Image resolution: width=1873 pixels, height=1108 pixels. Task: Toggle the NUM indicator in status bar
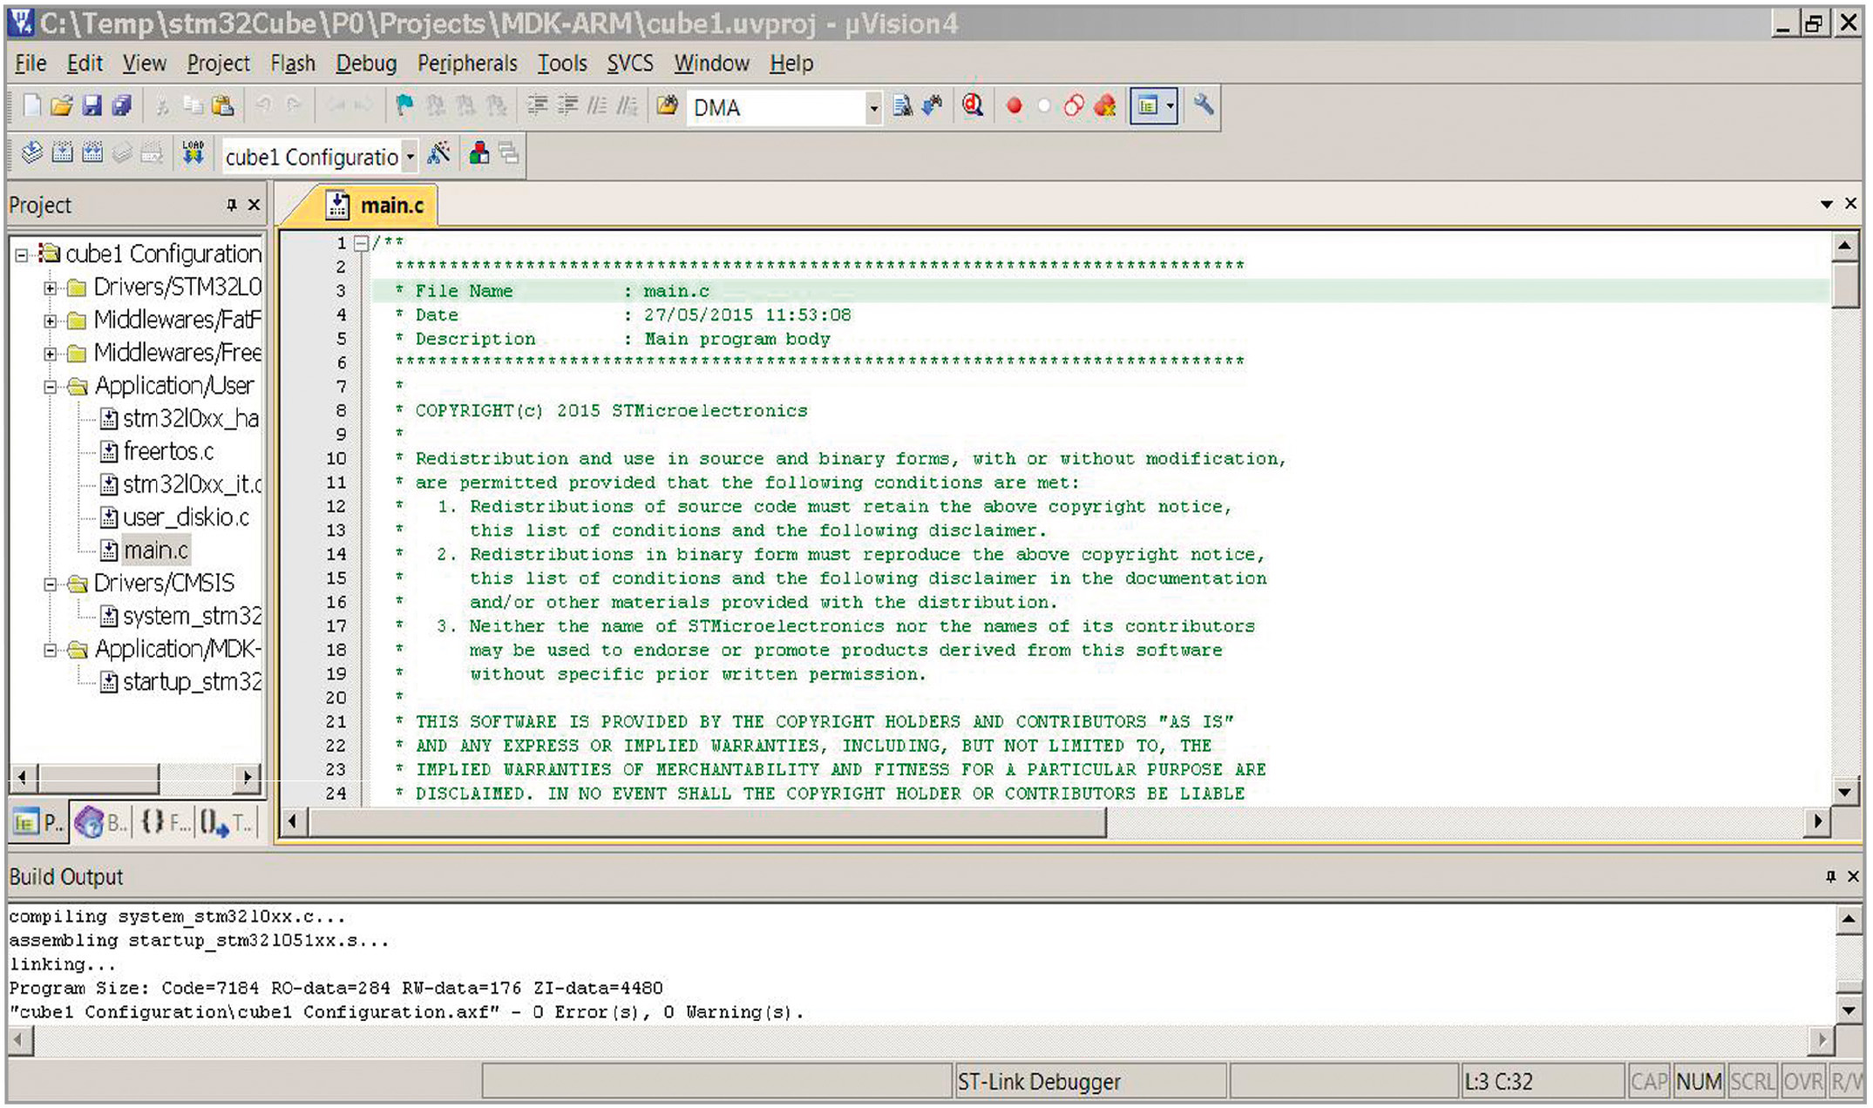click(1699, 1082)
